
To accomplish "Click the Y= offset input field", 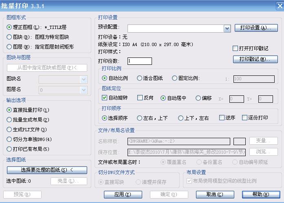I will [x=266, y=99].
